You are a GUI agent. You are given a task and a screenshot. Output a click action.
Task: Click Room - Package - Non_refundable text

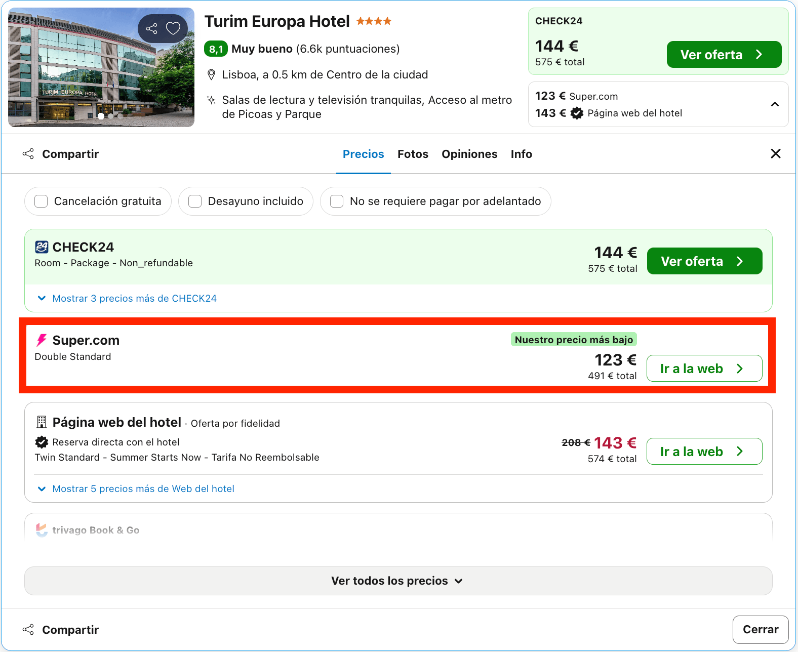coord(113,263)
